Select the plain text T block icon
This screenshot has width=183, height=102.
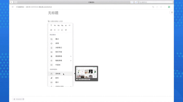pyautogui.click(x=51, y=25)
